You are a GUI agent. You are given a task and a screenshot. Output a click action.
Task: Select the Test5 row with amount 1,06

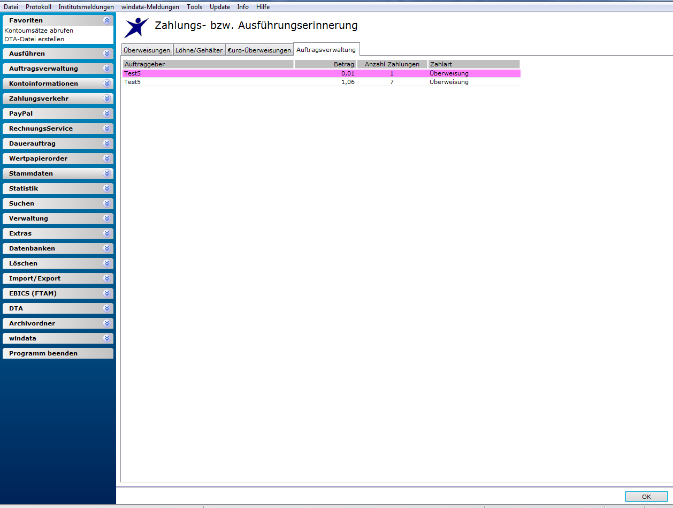coord(321,82)
